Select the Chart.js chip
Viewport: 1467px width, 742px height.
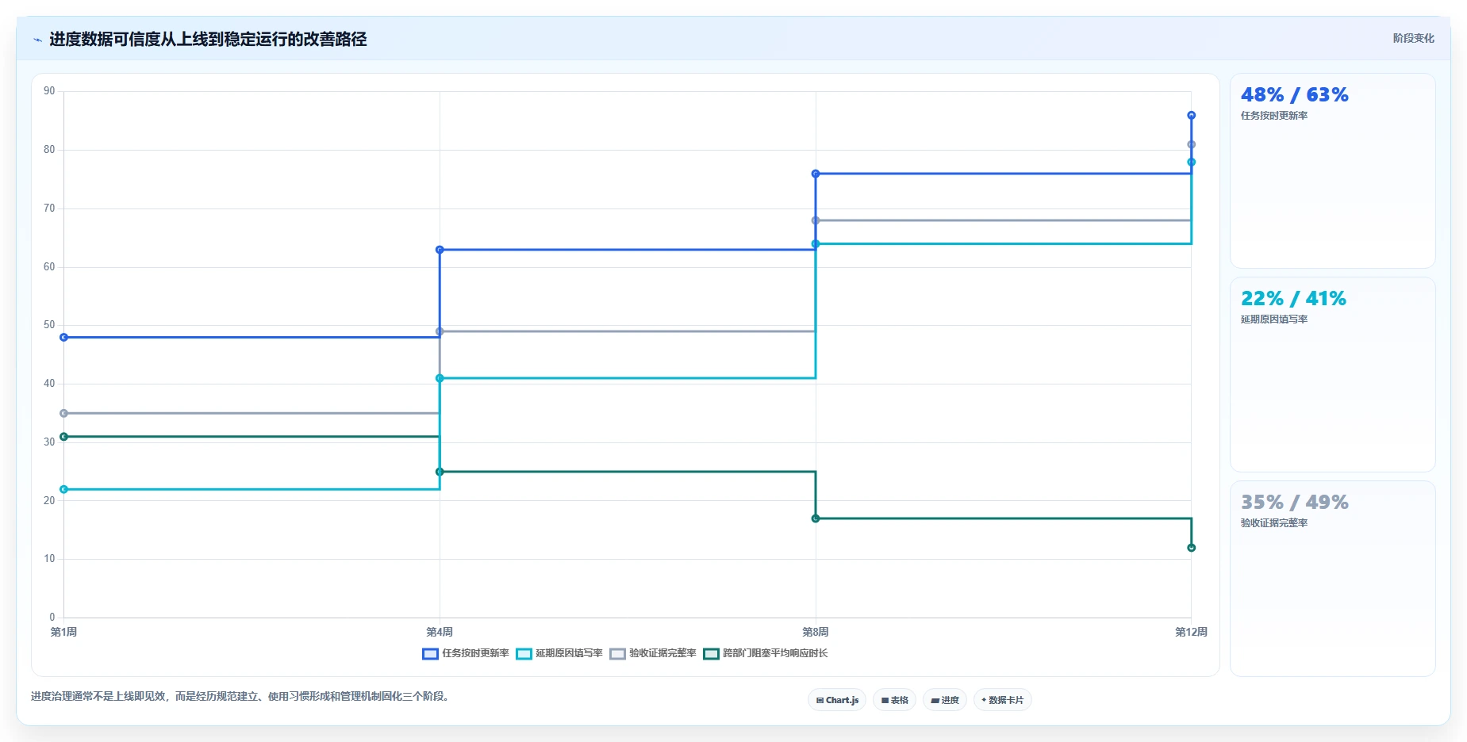point(837,700)
